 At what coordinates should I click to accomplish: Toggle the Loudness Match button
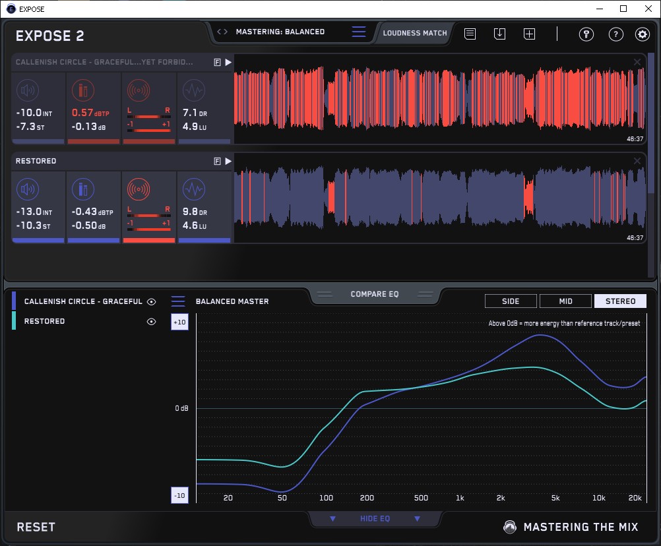pos(415,32)
